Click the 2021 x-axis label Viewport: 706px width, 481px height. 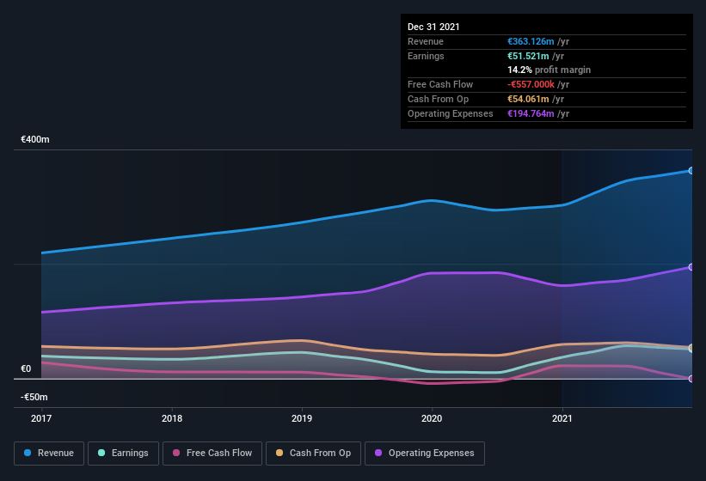(562, 418)
